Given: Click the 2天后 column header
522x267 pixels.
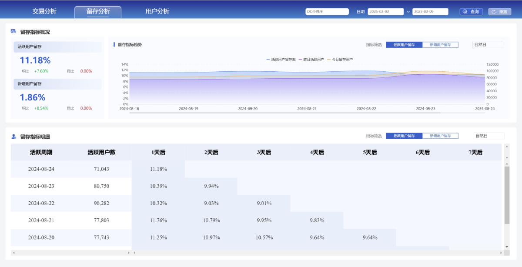Looking at the screenshot, I should [211, 153].
